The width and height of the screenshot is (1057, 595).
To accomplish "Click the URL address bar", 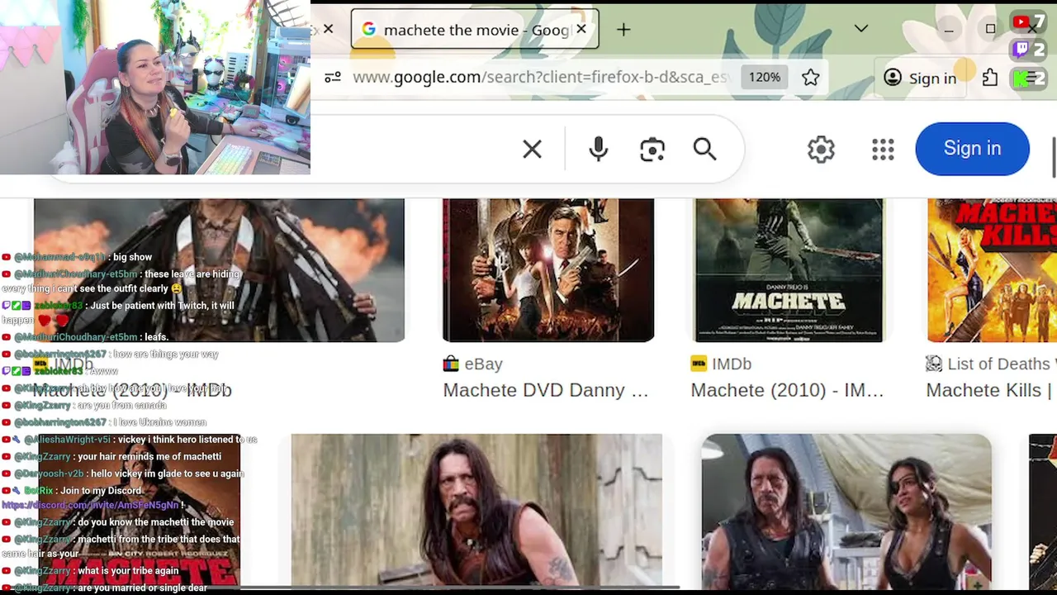I will click(x=540, y=77).
